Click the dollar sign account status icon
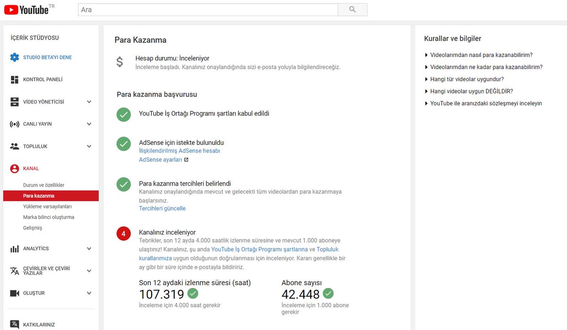This screenshot has height=330, width=567. pyautogui.click(x=120, y=62)
